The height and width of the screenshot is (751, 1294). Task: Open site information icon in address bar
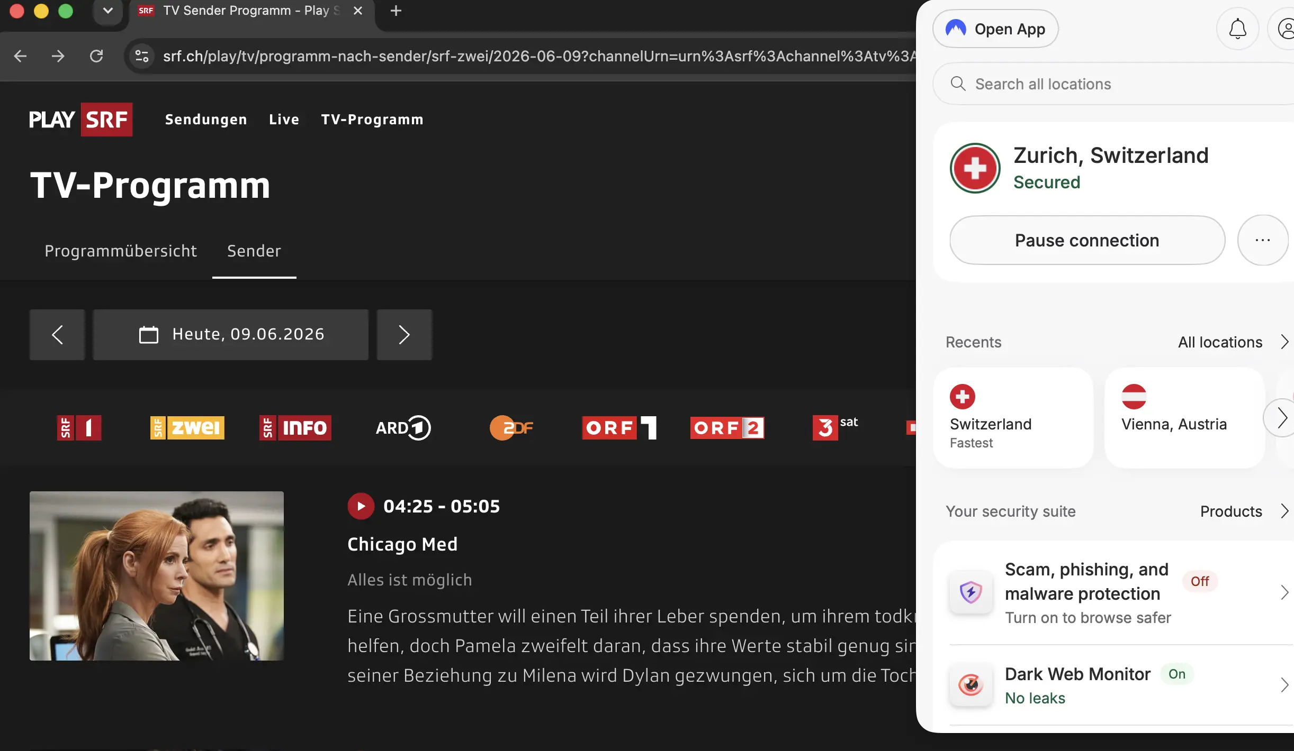(x=142, y=56)
